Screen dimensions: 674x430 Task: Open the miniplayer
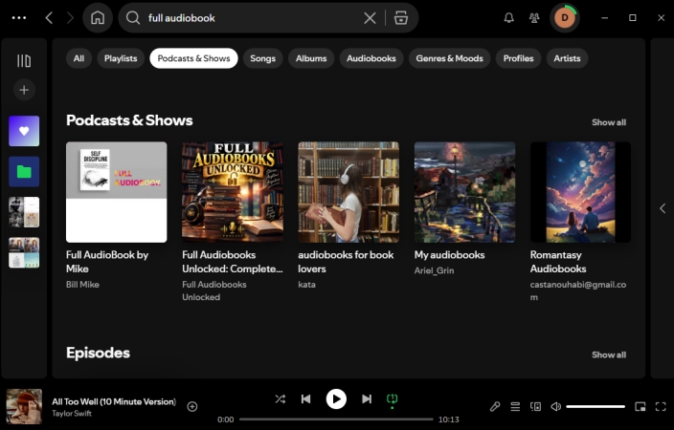click(x=640, y=406)
